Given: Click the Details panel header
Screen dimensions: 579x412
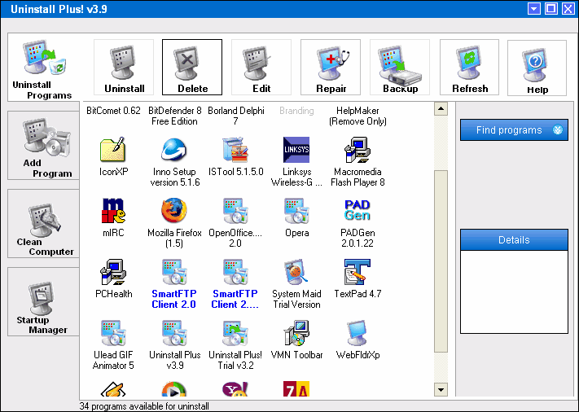Looking at the screenshot, I should coord(514,240).
